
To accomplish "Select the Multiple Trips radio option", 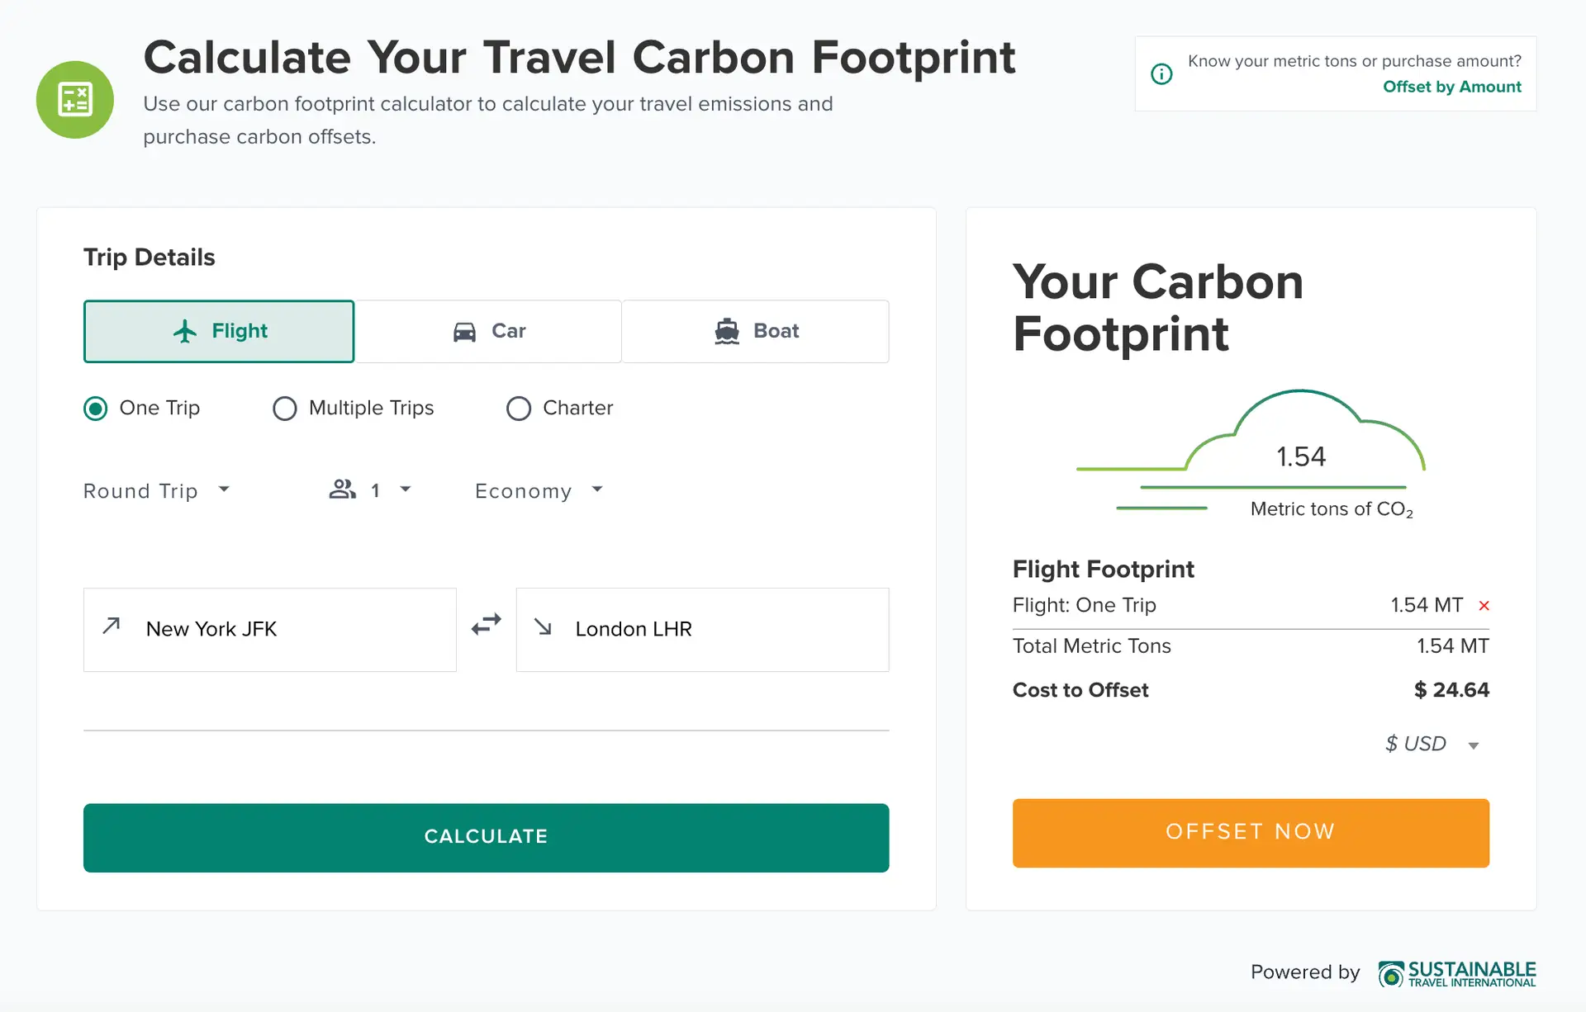I will click(x=285, y=409).
